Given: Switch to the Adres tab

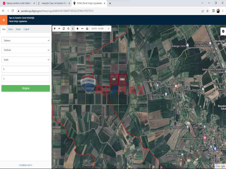Looking at the screenshot, I should (10, 29).
